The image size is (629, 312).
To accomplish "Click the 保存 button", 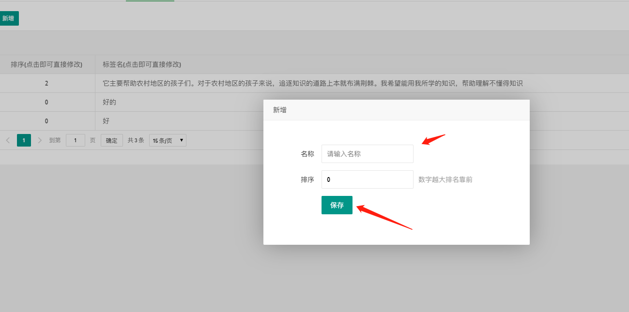I will coord(337,205).
